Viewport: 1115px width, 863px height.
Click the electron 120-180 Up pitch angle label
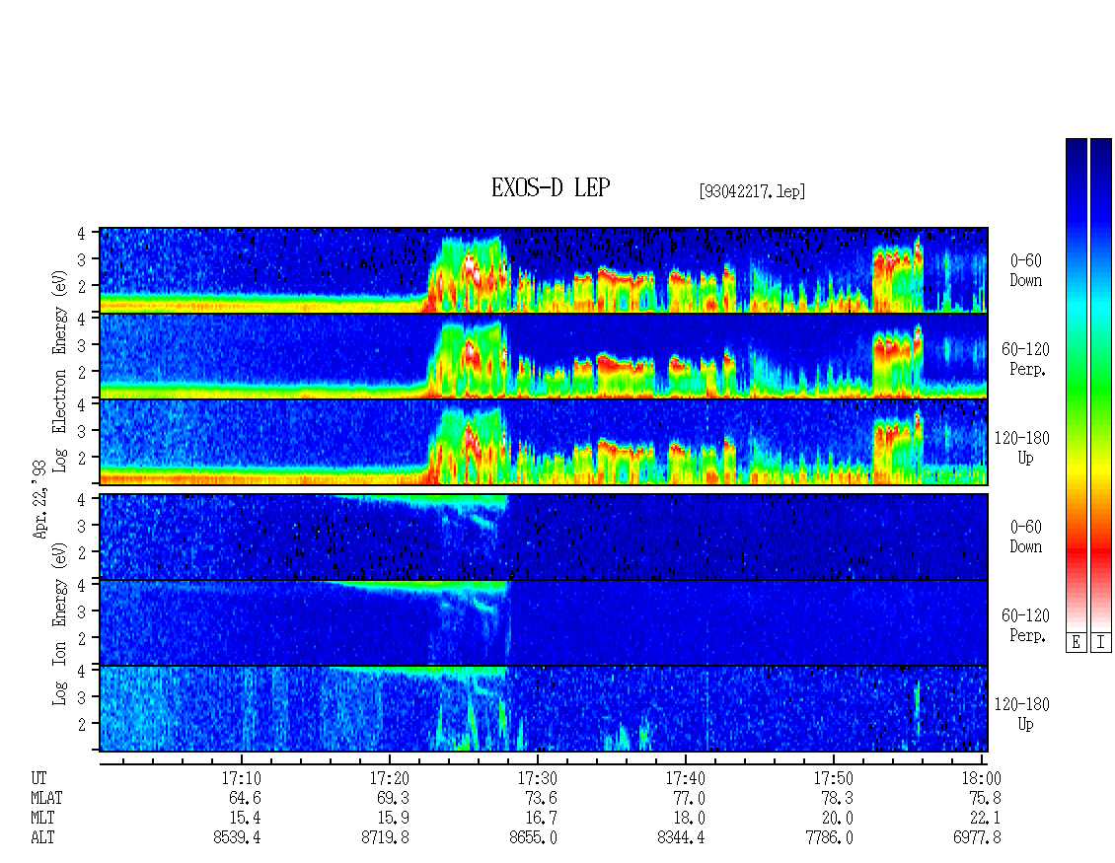click(x=1022, y=448)
